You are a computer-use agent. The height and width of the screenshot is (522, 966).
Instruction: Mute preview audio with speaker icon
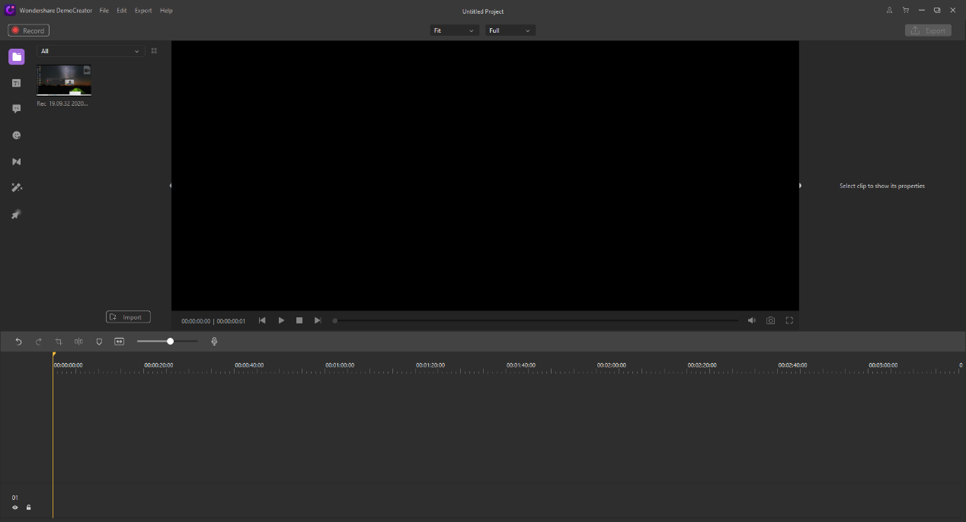click(x=751, y=320)
